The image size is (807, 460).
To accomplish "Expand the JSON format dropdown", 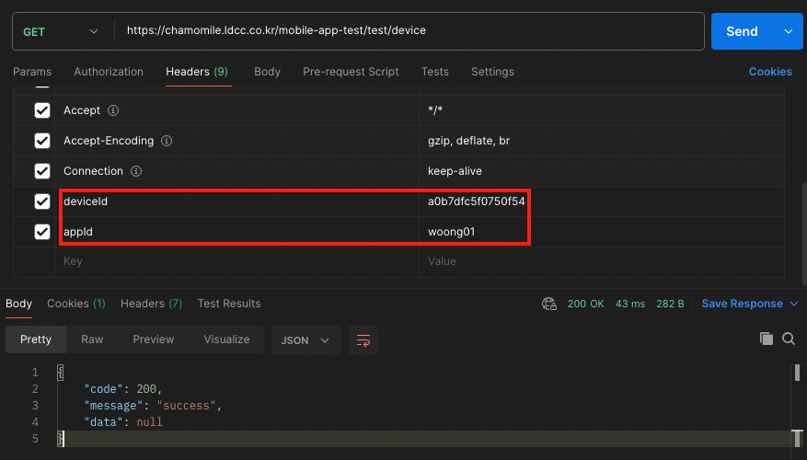I will 306,339.
